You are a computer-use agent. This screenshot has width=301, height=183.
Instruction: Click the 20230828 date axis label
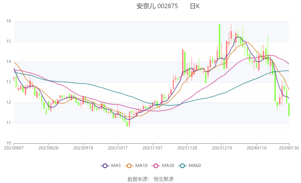click(49, 148)
